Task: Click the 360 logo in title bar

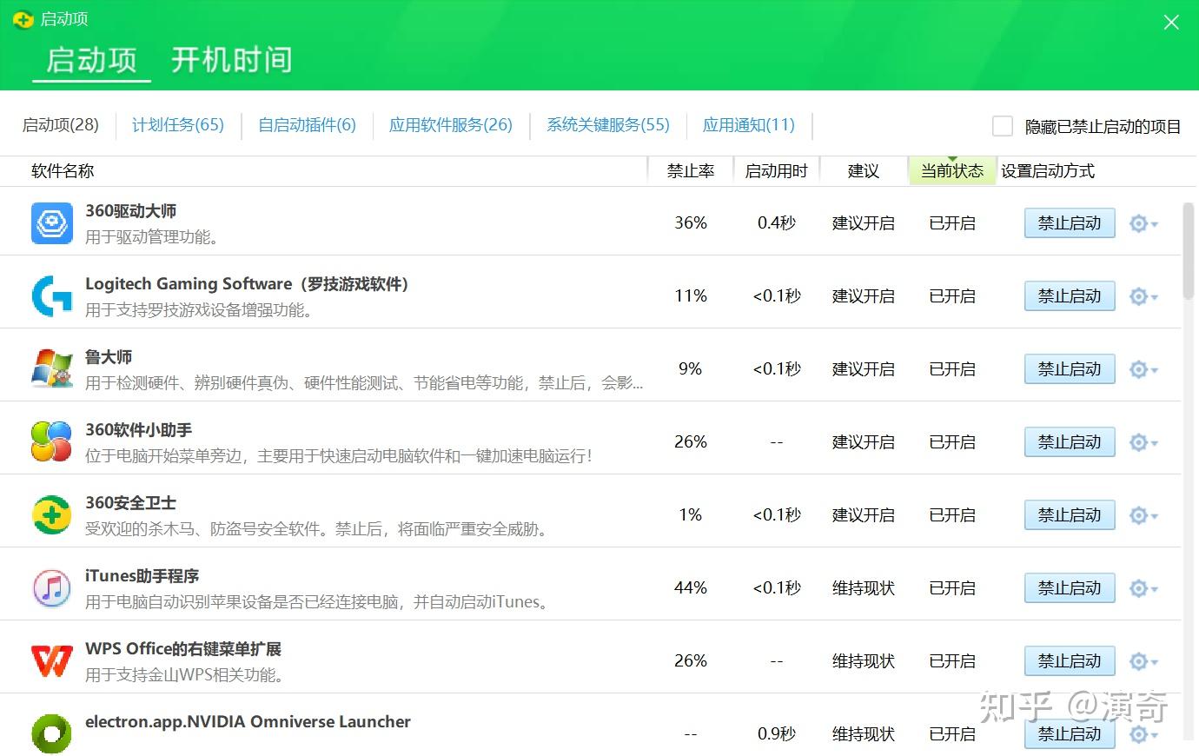Action: coord(23,19)
